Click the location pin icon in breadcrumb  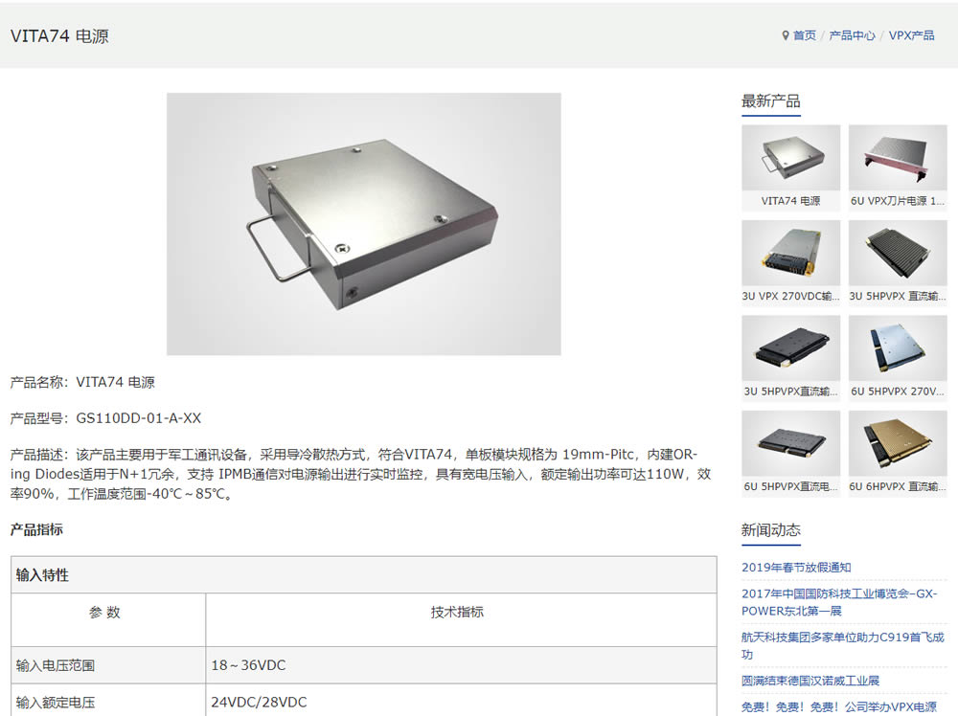(x=786, y=35)
